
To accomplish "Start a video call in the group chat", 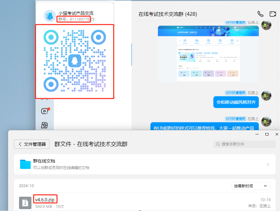I will 273,14.
